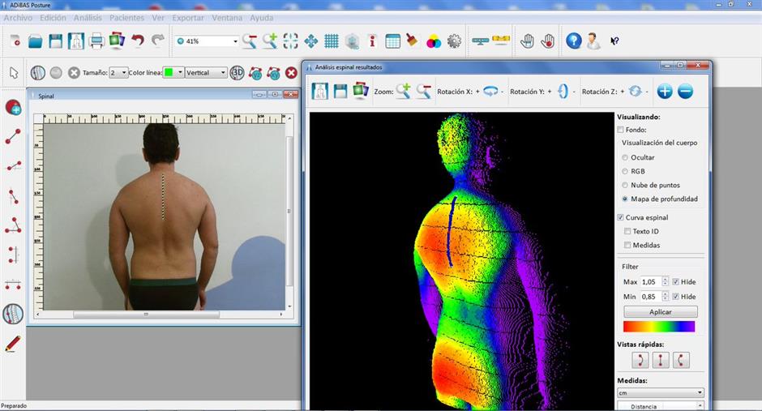The image size is (762, 411).
Task: Open the color circles icon
Action: [434, 42]
